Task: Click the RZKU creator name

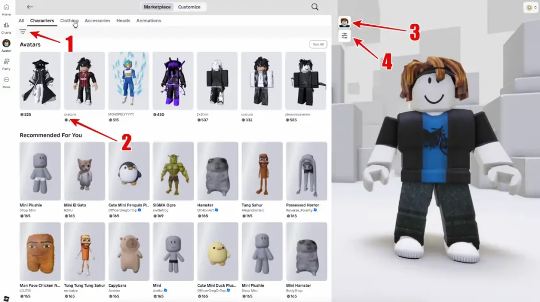Action: [68, 210]
